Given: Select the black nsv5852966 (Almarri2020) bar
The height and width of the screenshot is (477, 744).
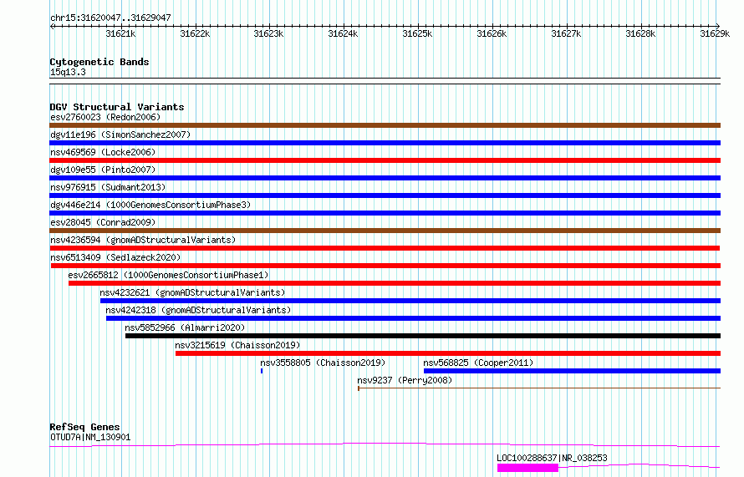Looking at the screenshot, I should pos(423,336).
